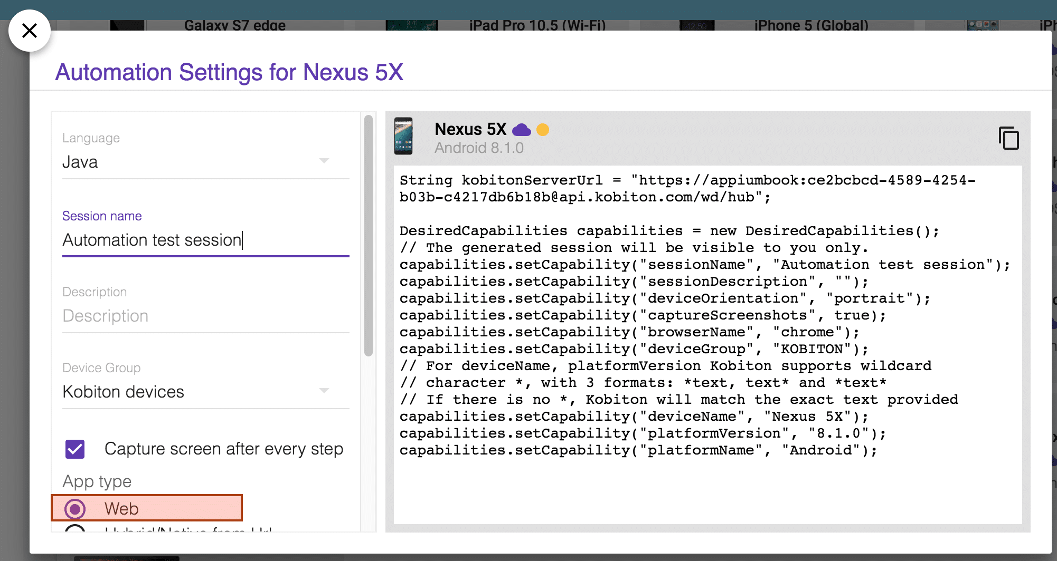Click the iPad Pro thumbnail behind the dialog
Viewport: 1057px width, 561px height.
412,25
